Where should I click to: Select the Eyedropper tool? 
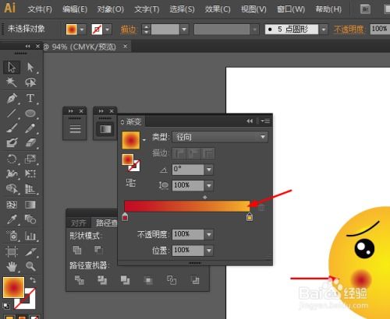(x=12, y=220)
